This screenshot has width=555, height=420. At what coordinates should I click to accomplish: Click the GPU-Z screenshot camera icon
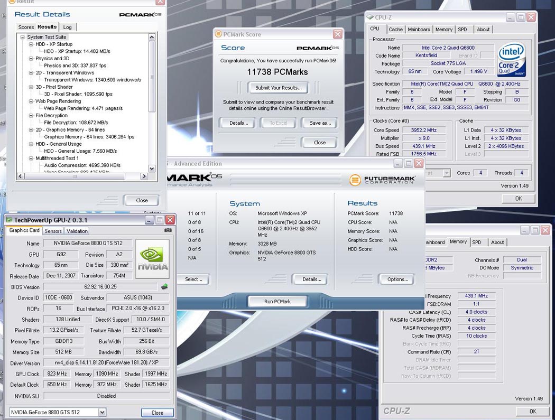168,230
